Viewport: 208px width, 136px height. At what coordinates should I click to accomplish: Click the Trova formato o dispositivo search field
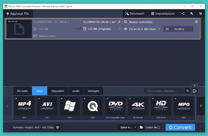[x=164, y=91]
